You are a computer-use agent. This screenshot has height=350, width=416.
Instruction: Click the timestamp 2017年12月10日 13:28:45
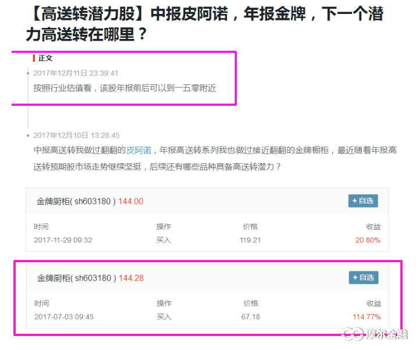[76, 135]
